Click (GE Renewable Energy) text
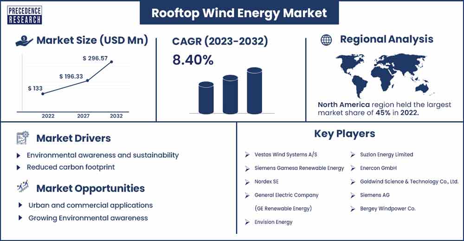The image size is (464, 241). pos(283,209)
